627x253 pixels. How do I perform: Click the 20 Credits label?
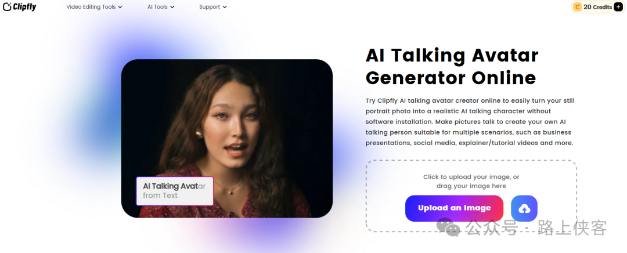pyautogui.click(x=598, y=7)
